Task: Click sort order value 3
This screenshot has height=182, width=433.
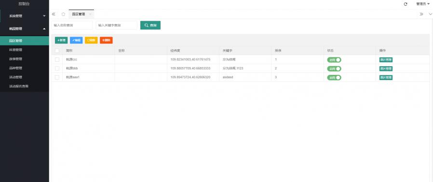Action: coord(298,77)
